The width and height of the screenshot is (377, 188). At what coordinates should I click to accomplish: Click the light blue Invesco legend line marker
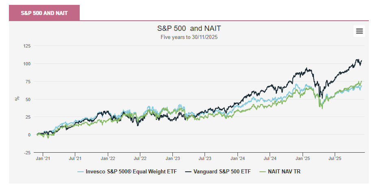[81, 172]
